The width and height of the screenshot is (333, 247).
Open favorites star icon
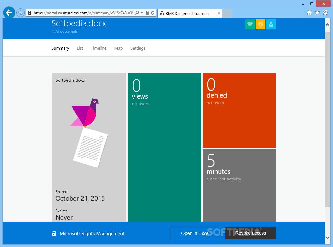[317, 13]
